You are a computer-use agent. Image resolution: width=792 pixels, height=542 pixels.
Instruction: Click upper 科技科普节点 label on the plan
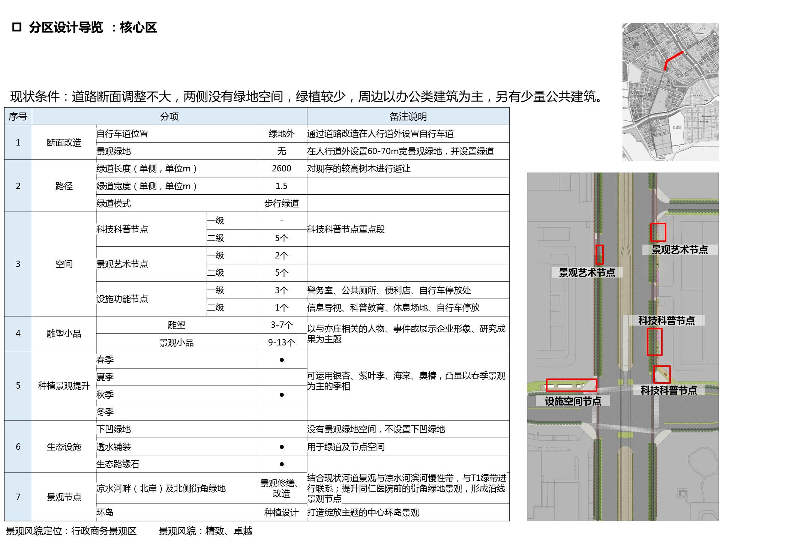coord(666,320)
